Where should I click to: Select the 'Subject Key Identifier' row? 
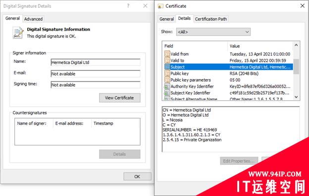pos(228,93)
